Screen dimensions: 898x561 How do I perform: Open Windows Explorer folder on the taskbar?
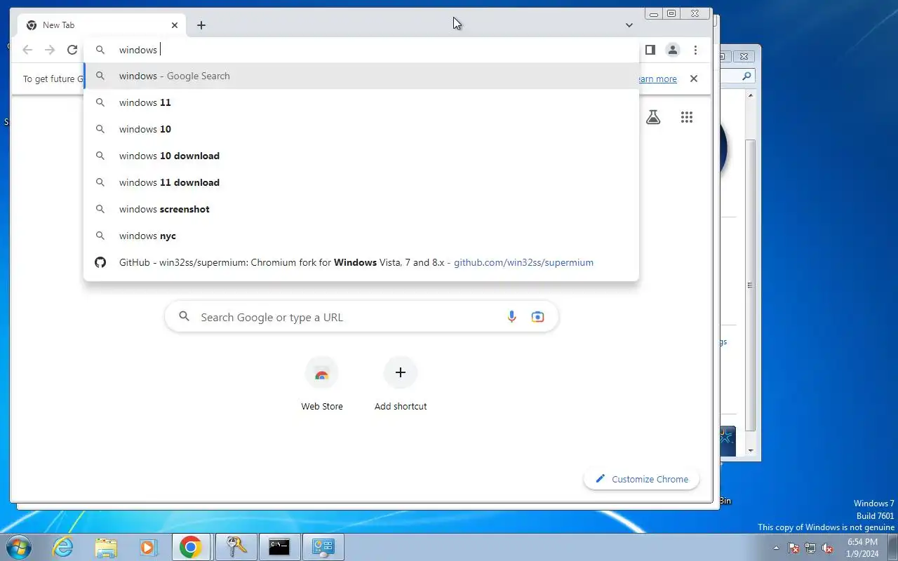106,547
